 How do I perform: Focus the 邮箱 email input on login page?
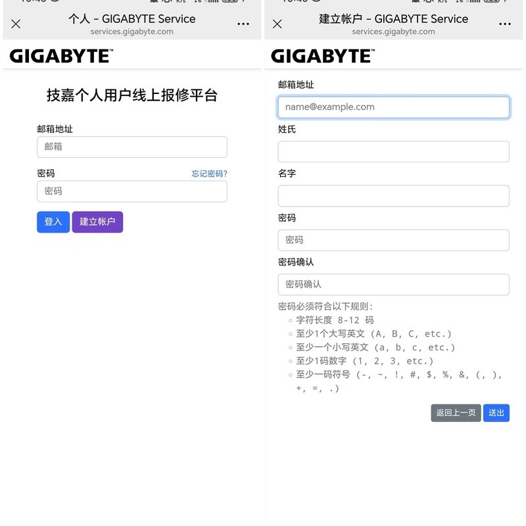pos(131,147)
